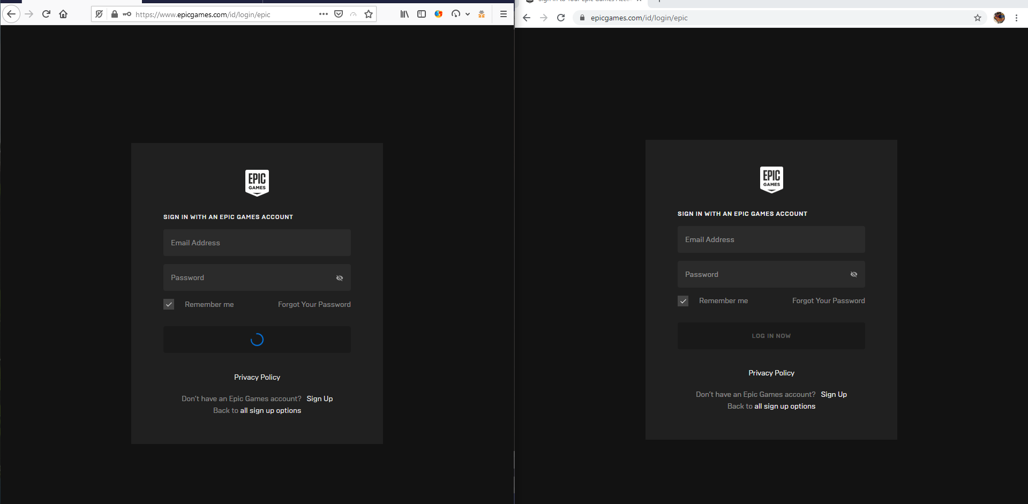Viewport: 1028px width, 504px height.
Task: Click the Chrome profile avatar
Action: coord(999,17)
